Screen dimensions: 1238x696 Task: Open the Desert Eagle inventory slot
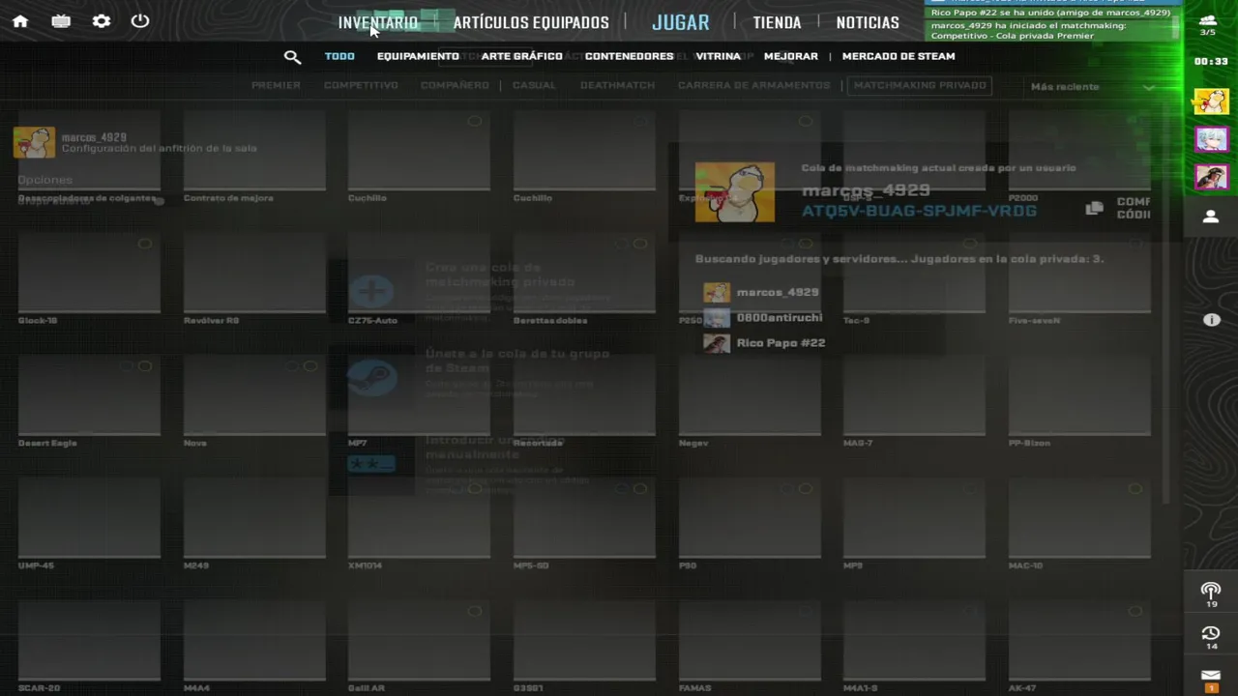(89, 401)
